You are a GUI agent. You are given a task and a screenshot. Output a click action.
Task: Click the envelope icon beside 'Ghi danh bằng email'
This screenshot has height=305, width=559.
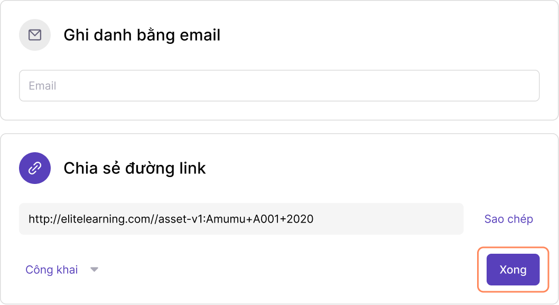tap(34, 35)
